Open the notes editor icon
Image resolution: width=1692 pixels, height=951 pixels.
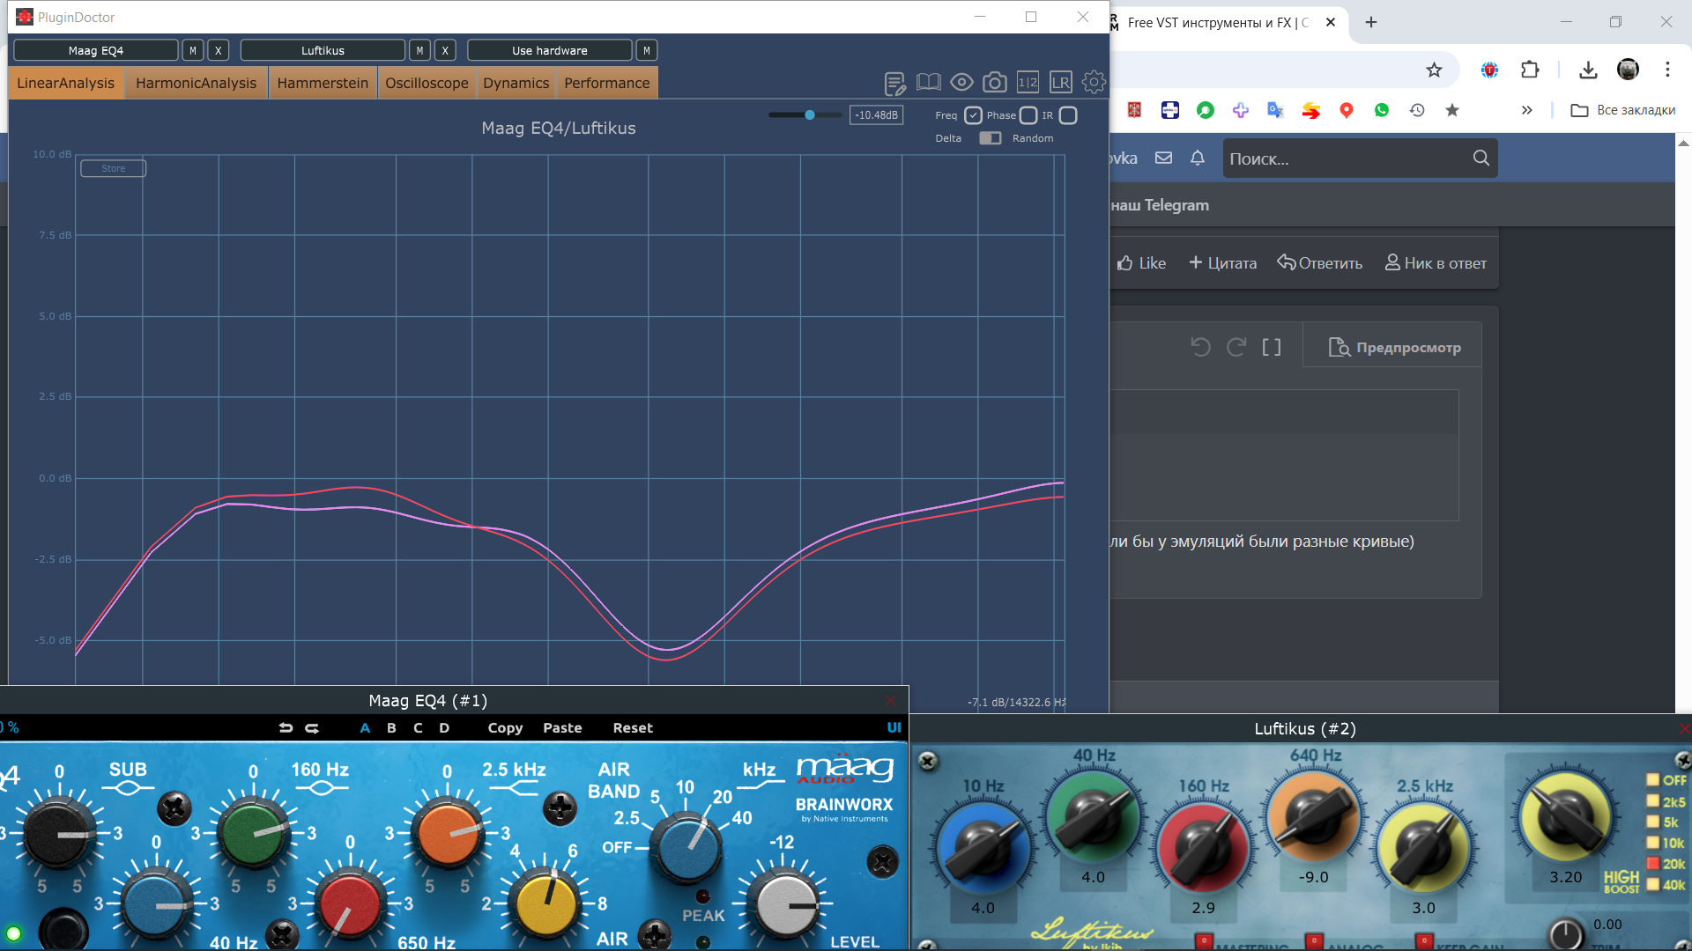(x=894, y=84)
